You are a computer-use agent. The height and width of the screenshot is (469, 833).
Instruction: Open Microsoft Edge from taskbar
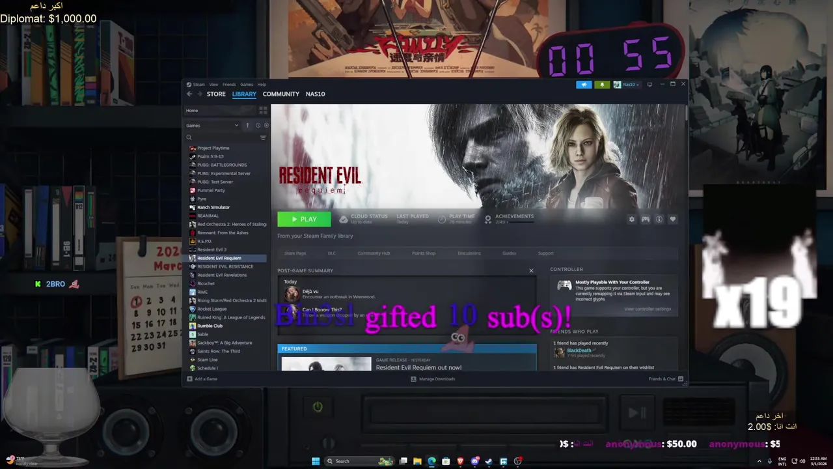tap(431, 461)
